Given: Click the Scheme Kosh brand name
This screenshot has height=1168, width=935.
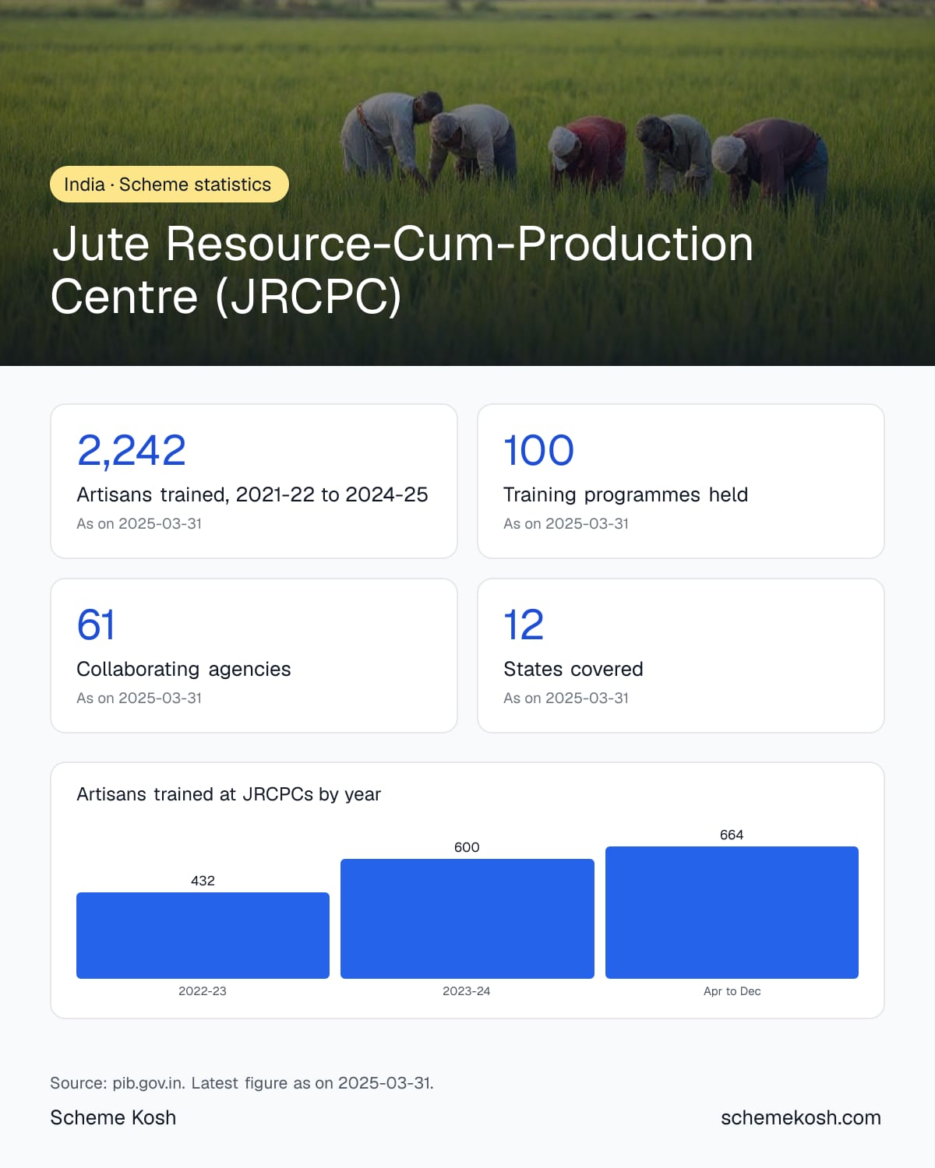Looking at the screenshot, I should (x=113, y=1117).
